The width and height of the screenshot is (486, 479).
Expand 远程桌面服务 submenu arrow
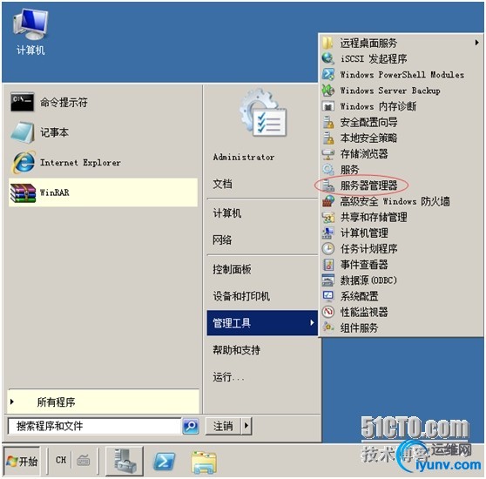click(476, 43)
